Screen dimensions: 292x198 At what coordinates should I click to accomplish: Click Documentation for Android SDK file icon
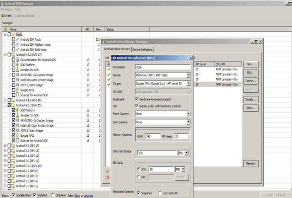(17, 59)
